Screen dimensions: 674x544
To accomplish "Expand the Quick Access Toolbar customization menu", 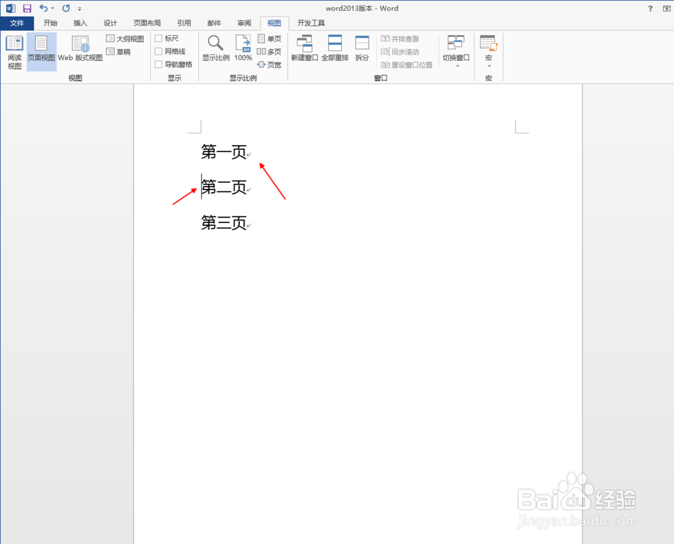I will [x=80, y=8].
